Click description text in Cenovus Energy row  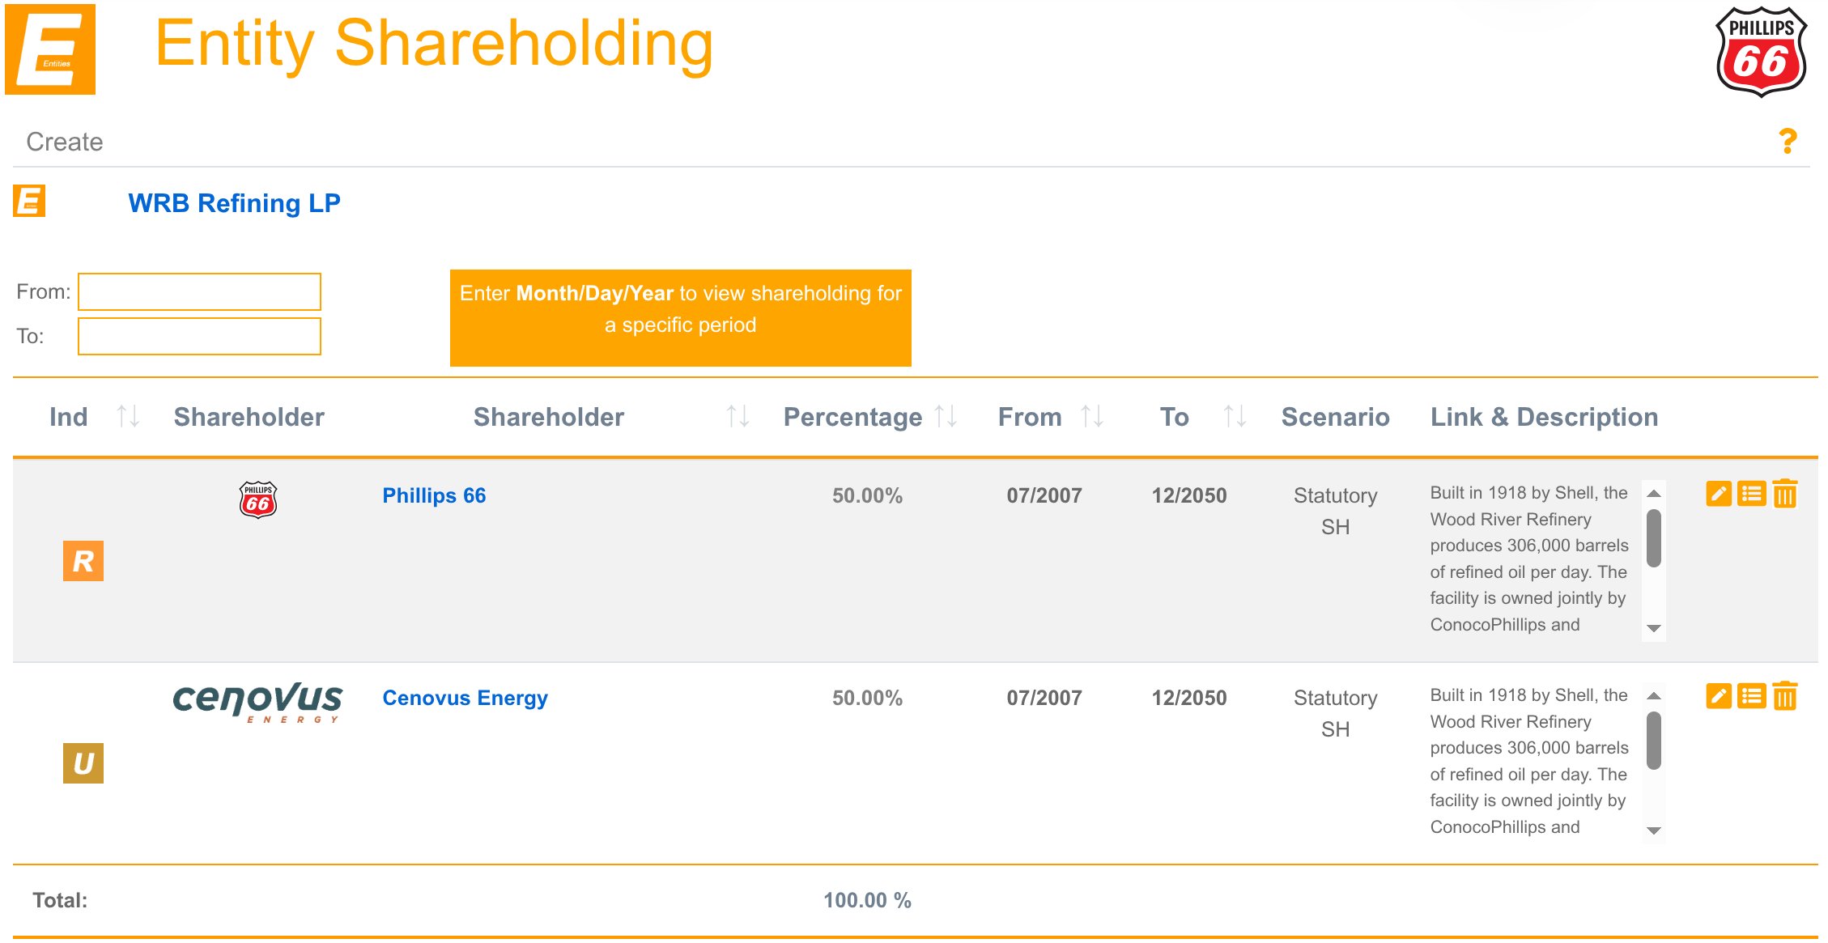(1529, 761)
